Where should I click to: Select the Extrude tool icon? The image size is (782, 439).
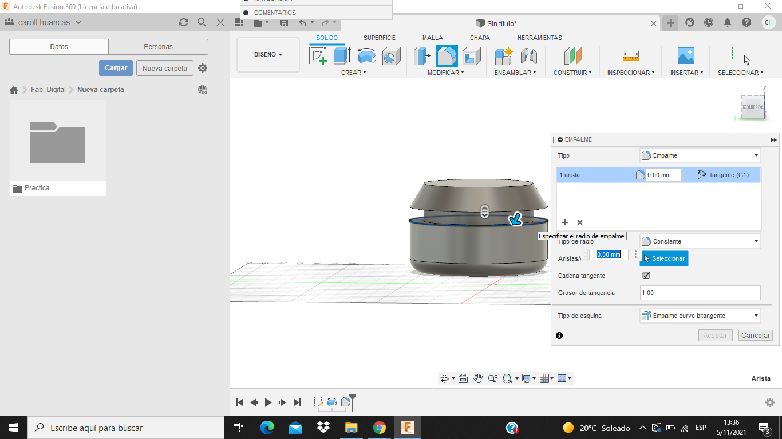click(342, 56)
